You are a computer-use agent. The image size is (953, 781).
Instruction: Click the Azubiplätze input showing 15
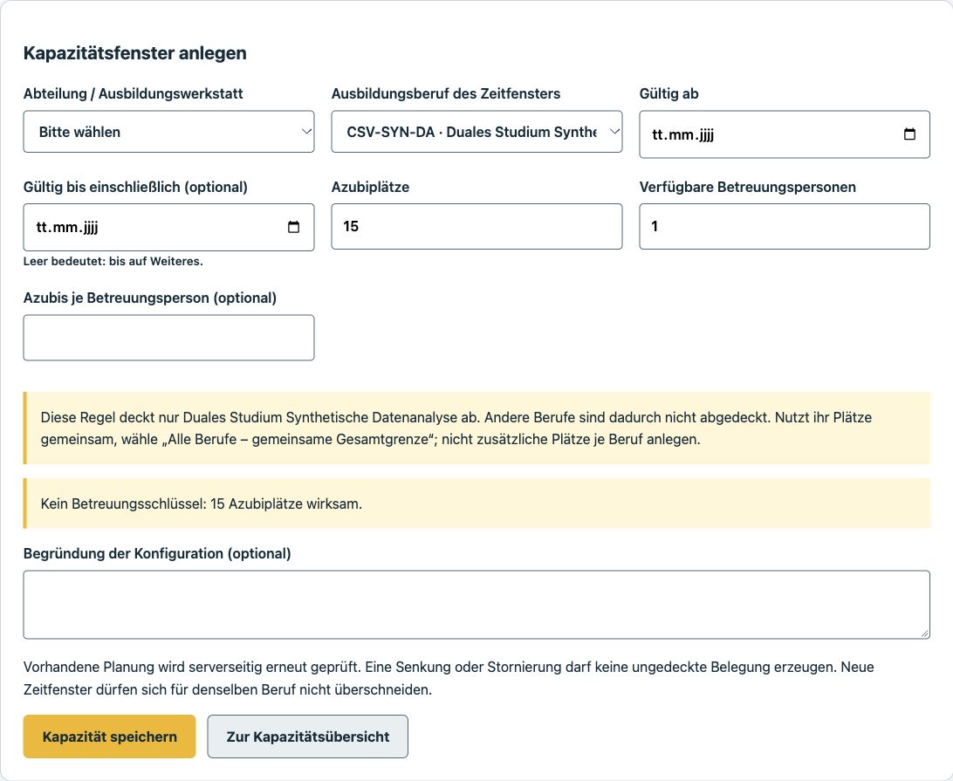coord(476,226)
